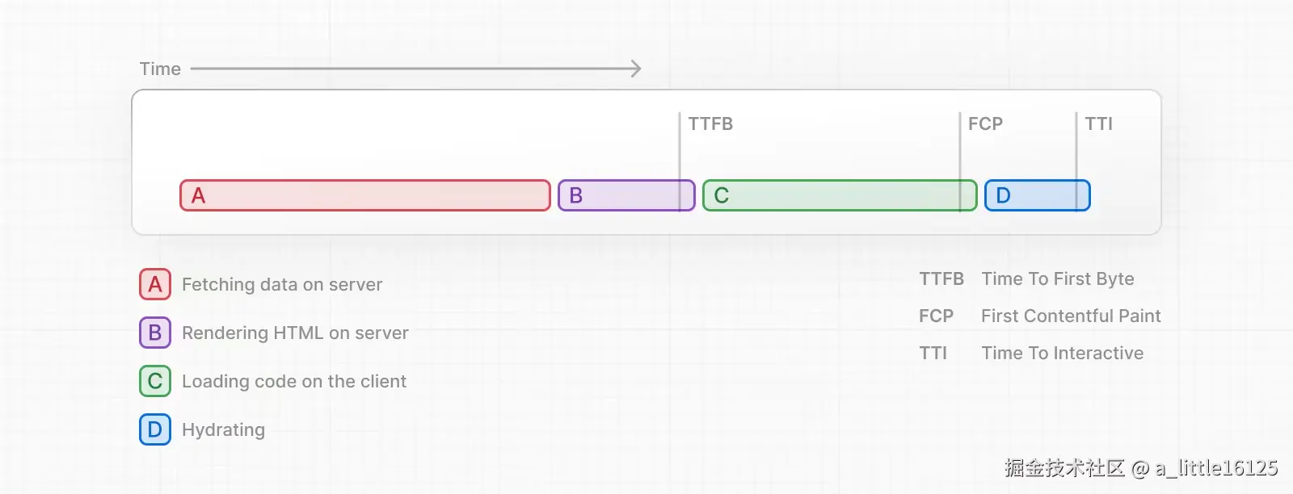This screenshot has width=1293, height=494.
Task: Click the arrowhead of the Time arrow
Action: (x=637, y=69)
